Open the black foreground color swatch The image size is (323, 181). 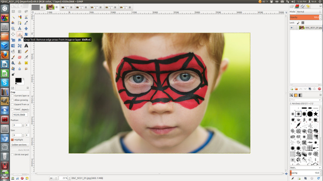(18, 80)
